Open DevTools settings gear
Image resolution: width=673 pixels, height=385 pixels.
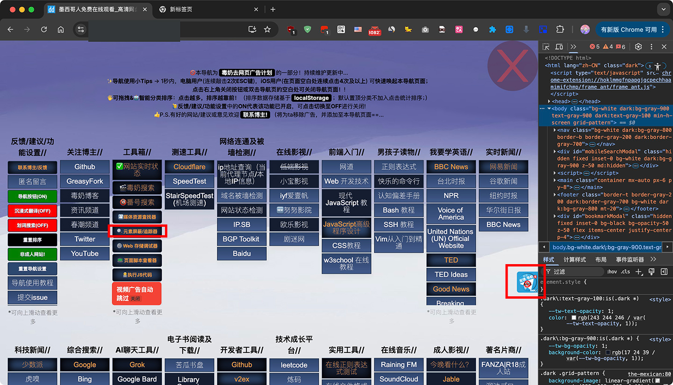click(638, 47)
